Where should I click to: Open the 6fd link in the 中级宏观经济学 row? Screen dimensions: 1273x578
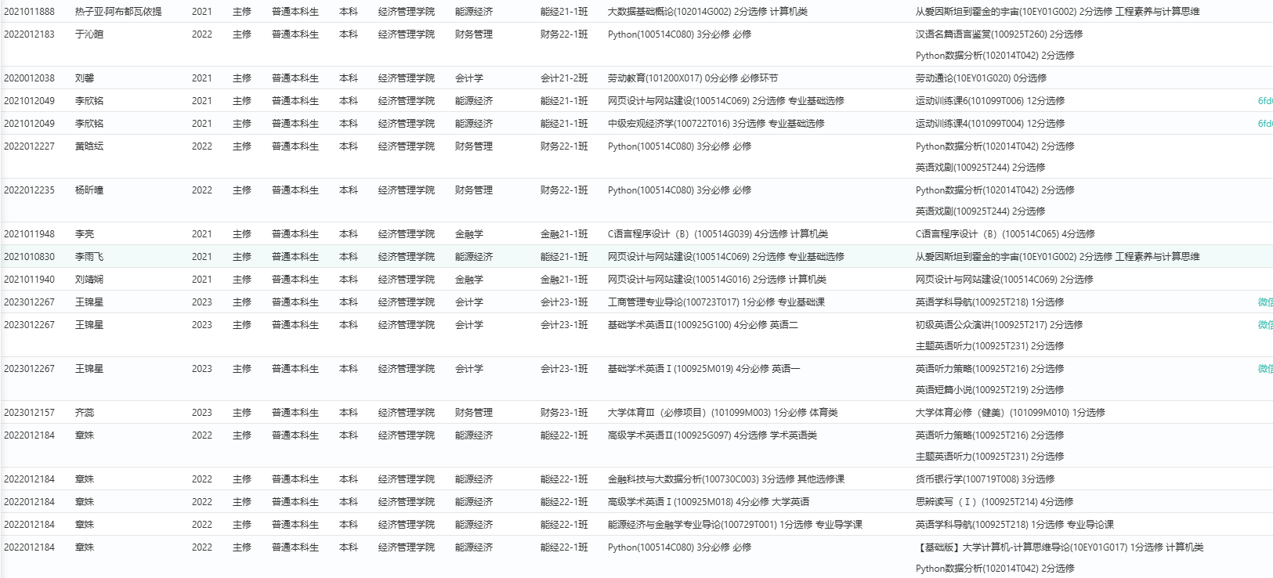1264,124
